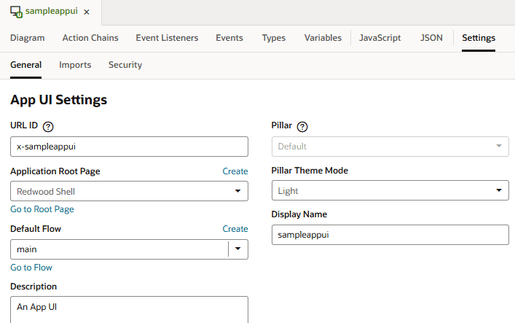Close the sampleappui tab

click(87, 12)
